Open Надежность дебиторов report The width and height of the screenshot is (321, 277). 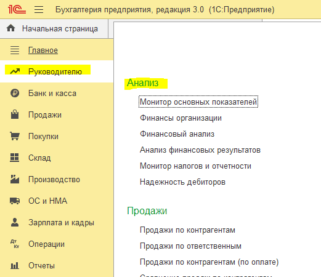click(x=182, y=182)
